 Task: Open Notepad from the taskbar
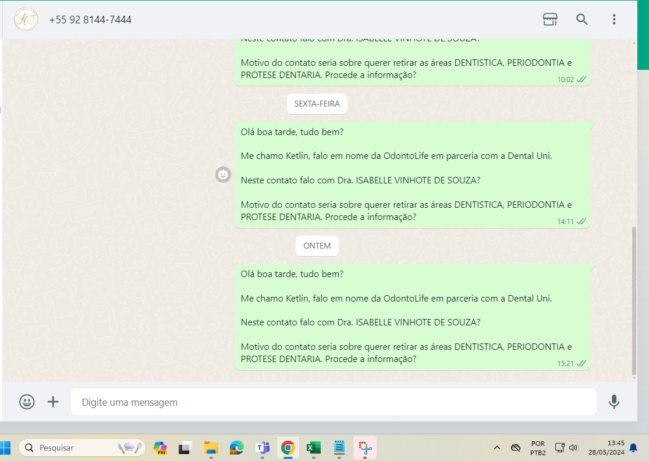coord(339,448)
